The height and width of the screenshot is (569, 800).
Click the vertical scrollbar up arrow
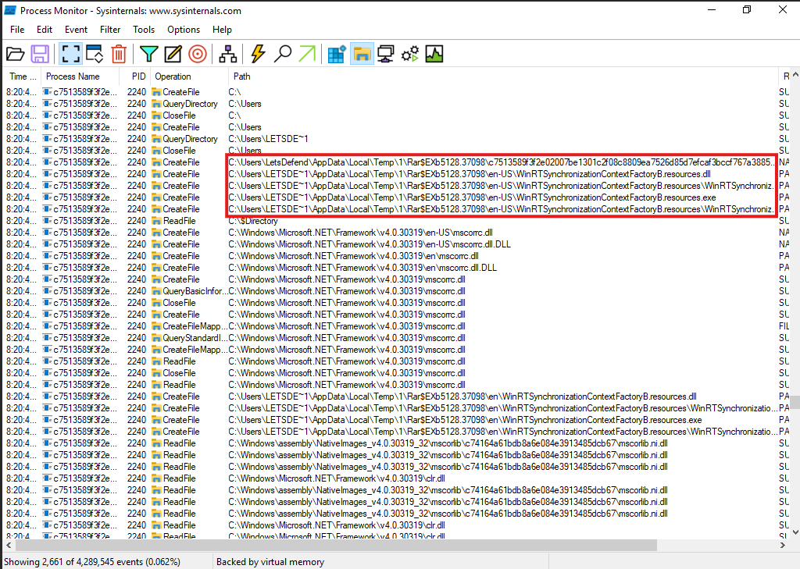(795, 74)
